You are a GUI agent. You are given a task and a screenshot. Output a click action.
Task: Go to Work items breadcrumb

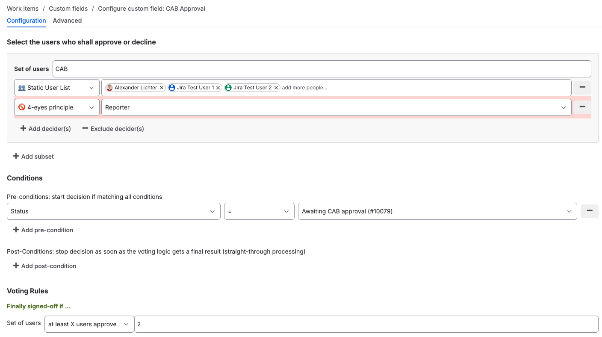point(23,9)
